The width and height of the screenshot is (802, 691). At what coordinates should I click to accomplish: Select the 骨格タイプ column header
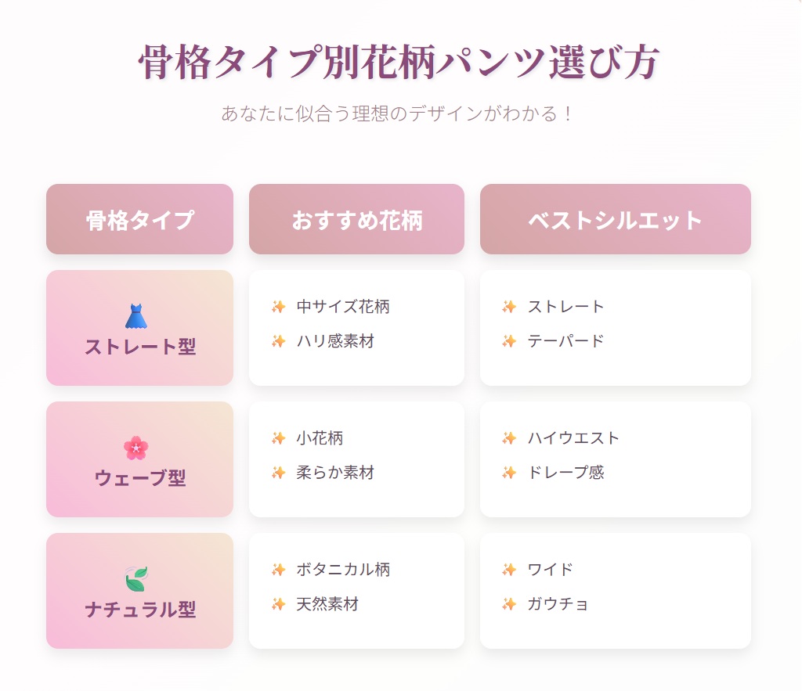point(139,220)
